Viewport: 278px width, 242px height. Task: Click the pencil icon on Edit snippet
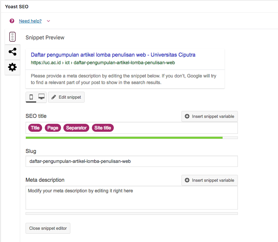tap(53, 97)
